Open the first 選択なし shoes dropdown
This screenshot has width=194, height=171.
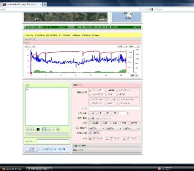(x=97, y=128)
